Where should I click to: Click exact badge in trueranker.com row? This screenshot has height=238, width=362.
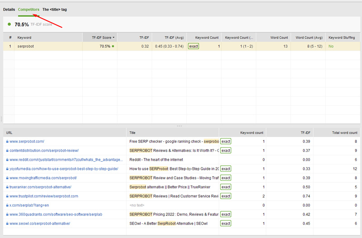pos(226,187)
